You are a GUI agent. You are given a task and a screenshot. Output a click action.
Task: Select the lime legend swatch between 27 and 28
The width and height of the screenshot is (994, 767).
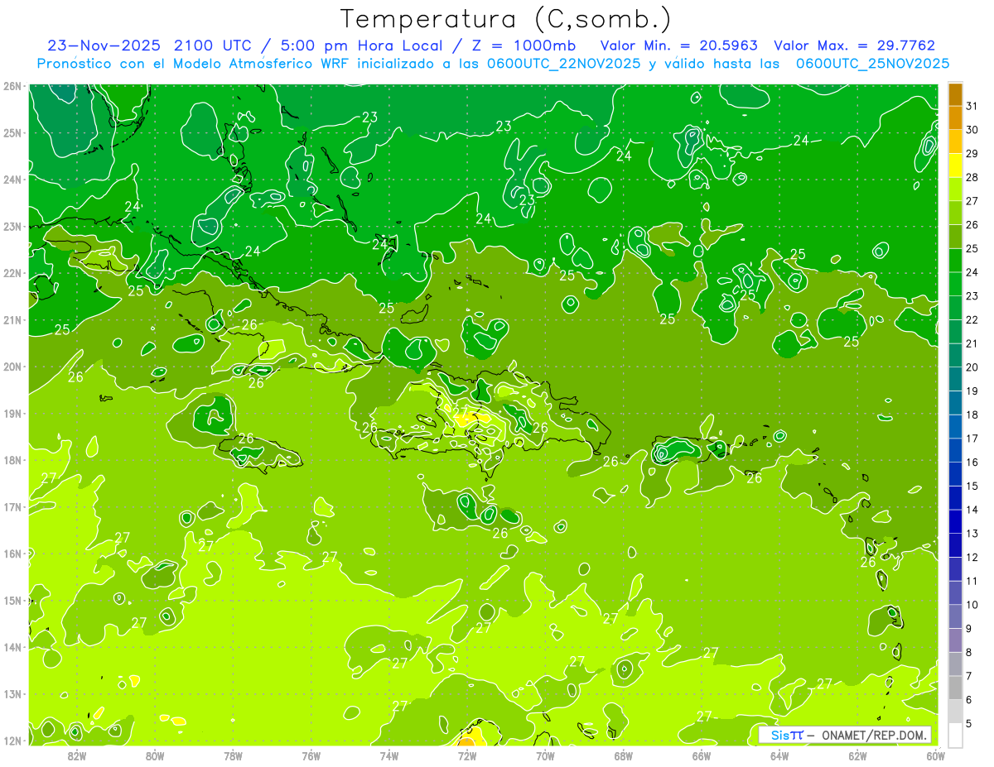coord(955,189)
